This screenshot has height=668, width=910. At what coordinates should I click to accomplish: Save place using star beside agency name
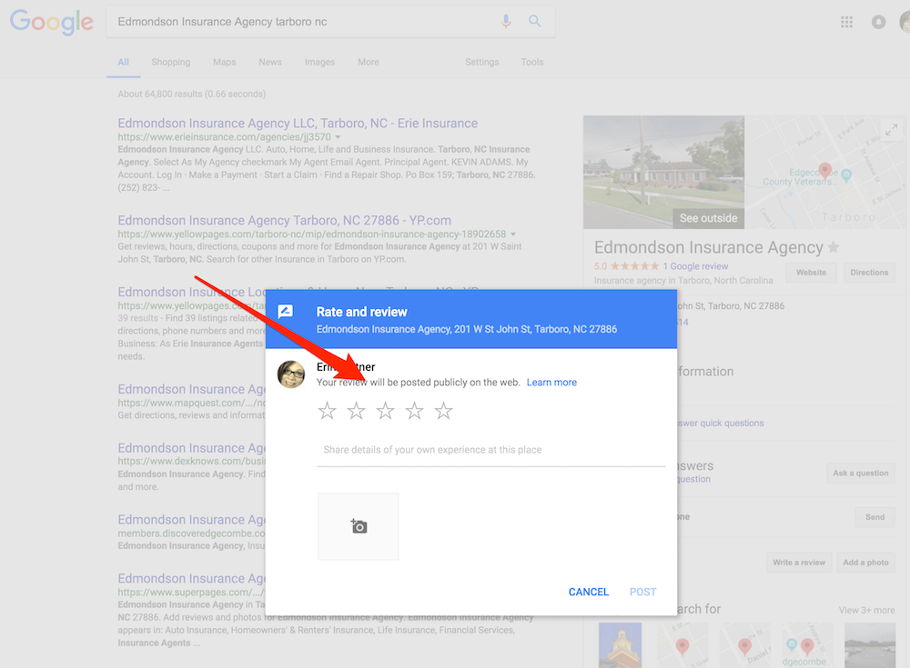pos(834,247)
